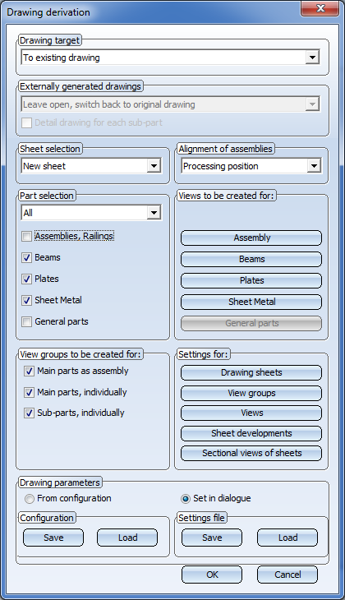Screen dimensions: 345x600
Task: Click the Drawing sheets settings button
Action: click(251, 372)
